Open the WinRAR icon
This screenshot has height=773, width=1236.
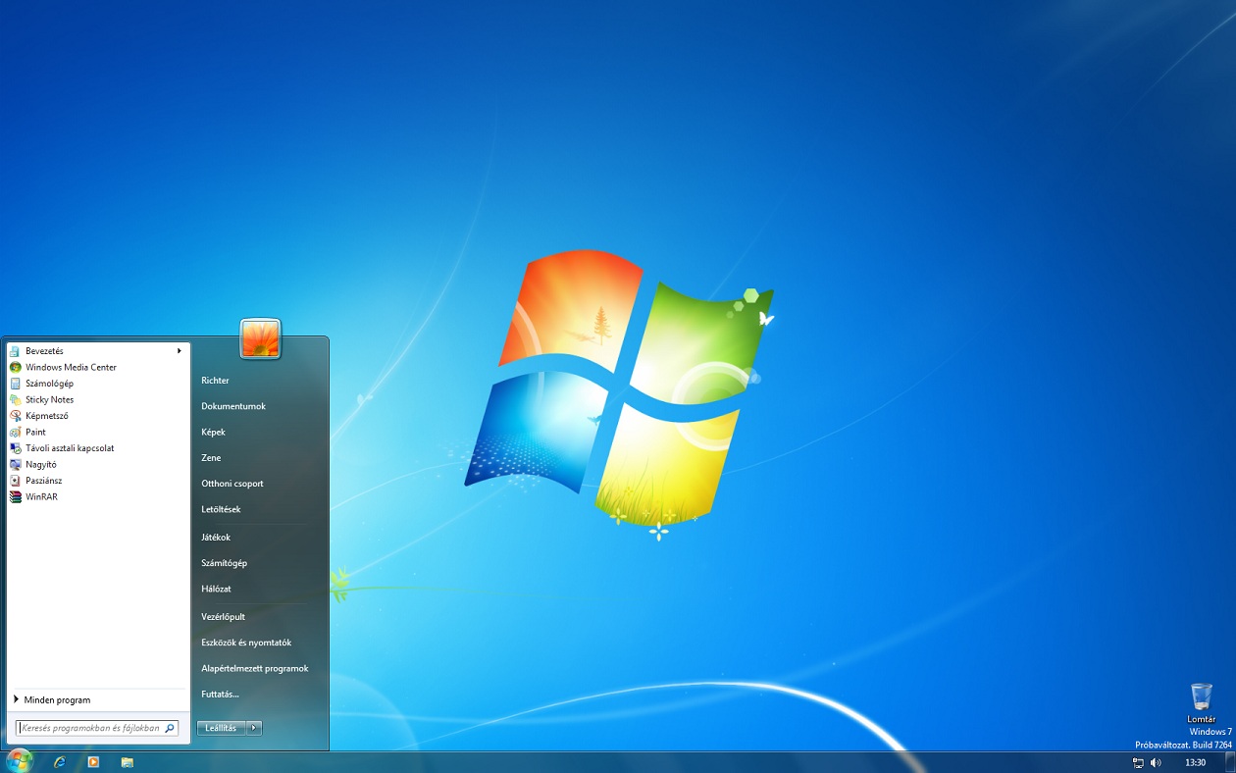coord(16,496)
